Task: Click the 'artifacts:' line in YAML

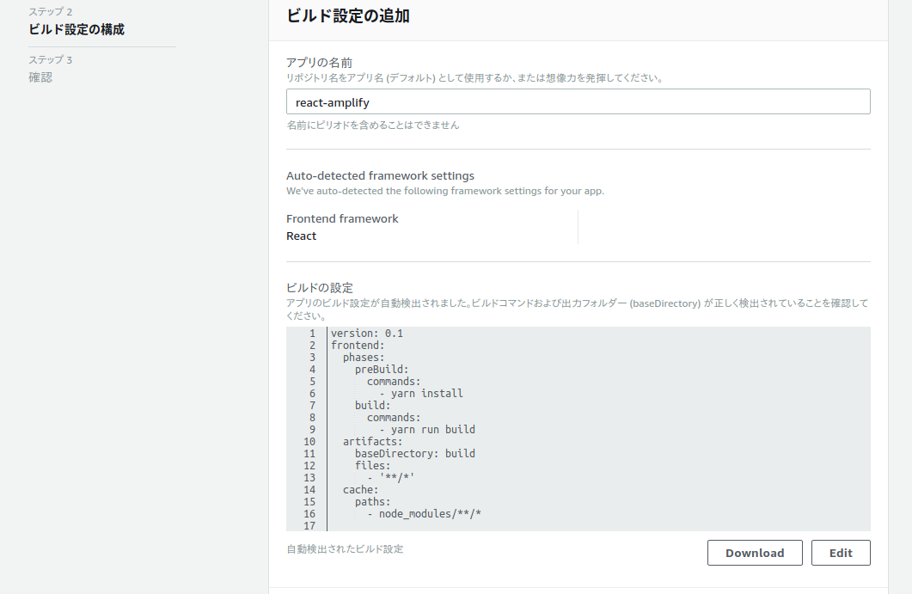Action: pos(372,442)
